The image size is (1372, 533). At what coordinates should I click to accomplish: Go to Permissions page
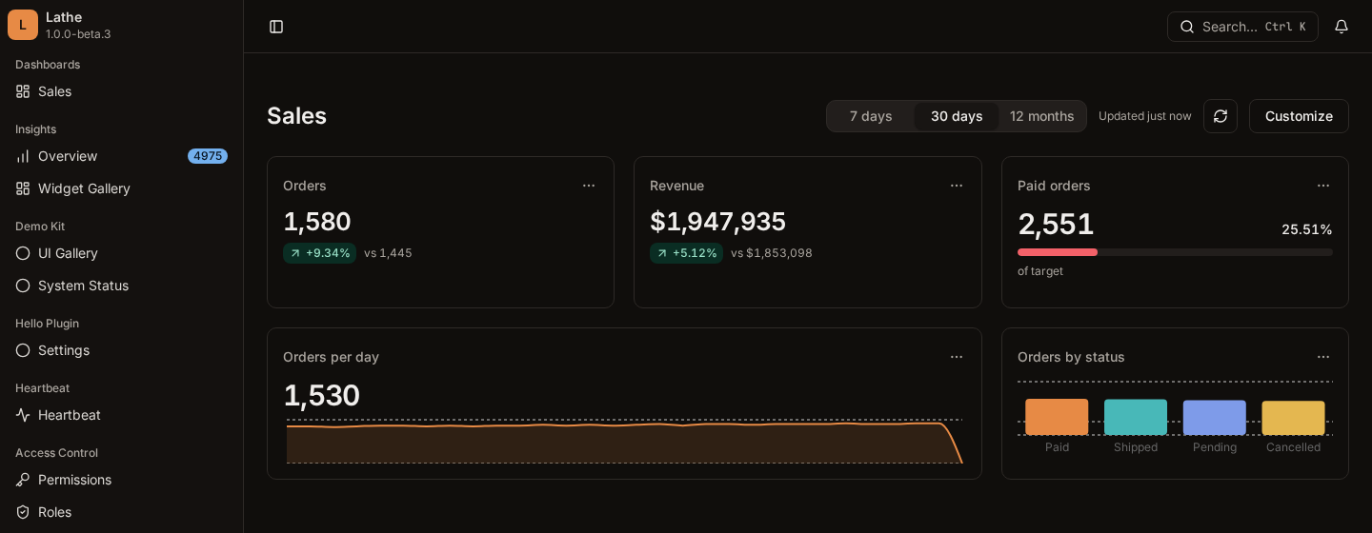(x=122, y=480)
